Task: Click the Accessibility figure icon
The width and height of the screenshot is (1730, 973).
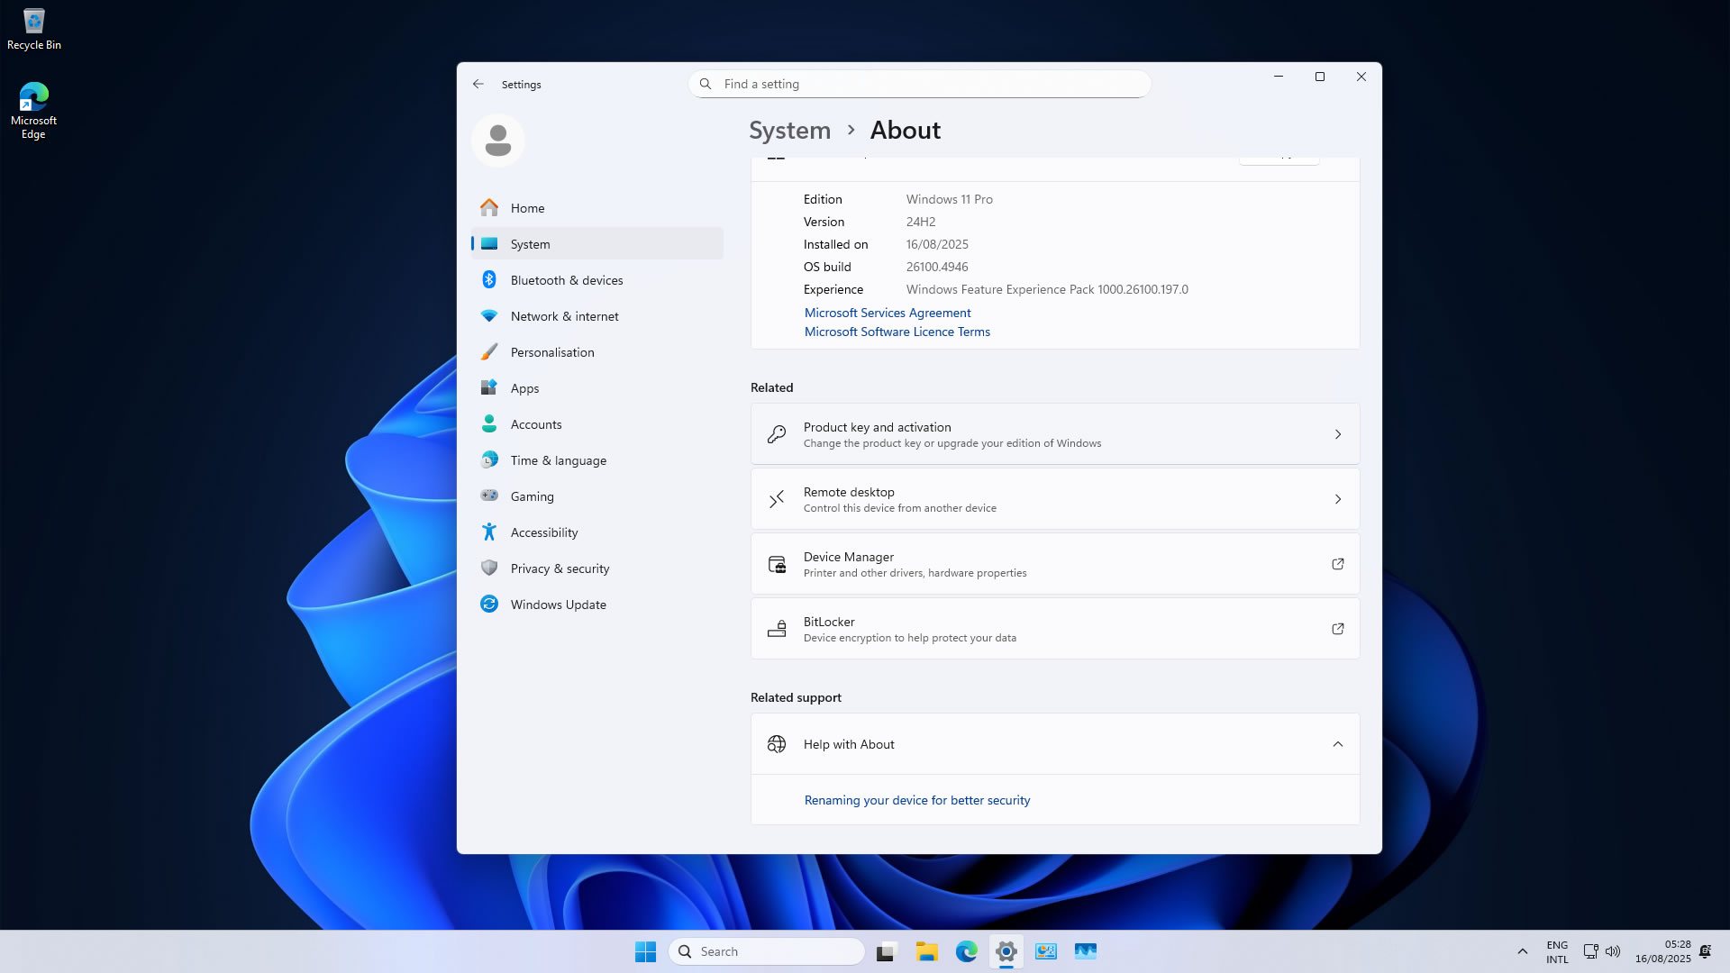Action: click(489, 532)
